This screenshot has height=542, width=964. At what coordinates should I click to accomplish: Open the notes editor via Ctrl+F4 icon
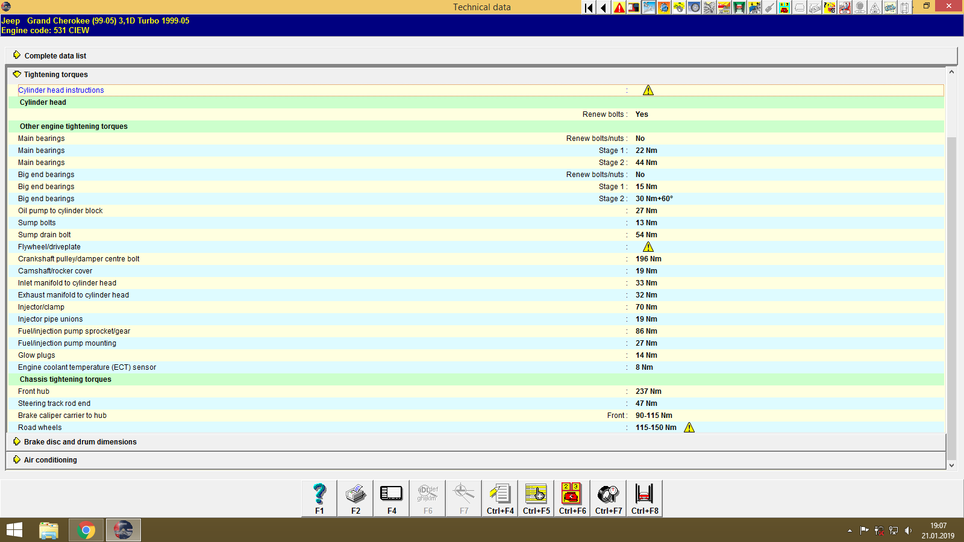pyautogui.click(x=499, y=498)
